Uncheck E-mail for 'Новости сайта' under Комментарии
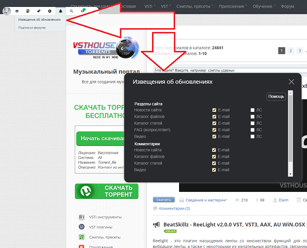Viewport: 307px width, 248px height. coord(214,150)
